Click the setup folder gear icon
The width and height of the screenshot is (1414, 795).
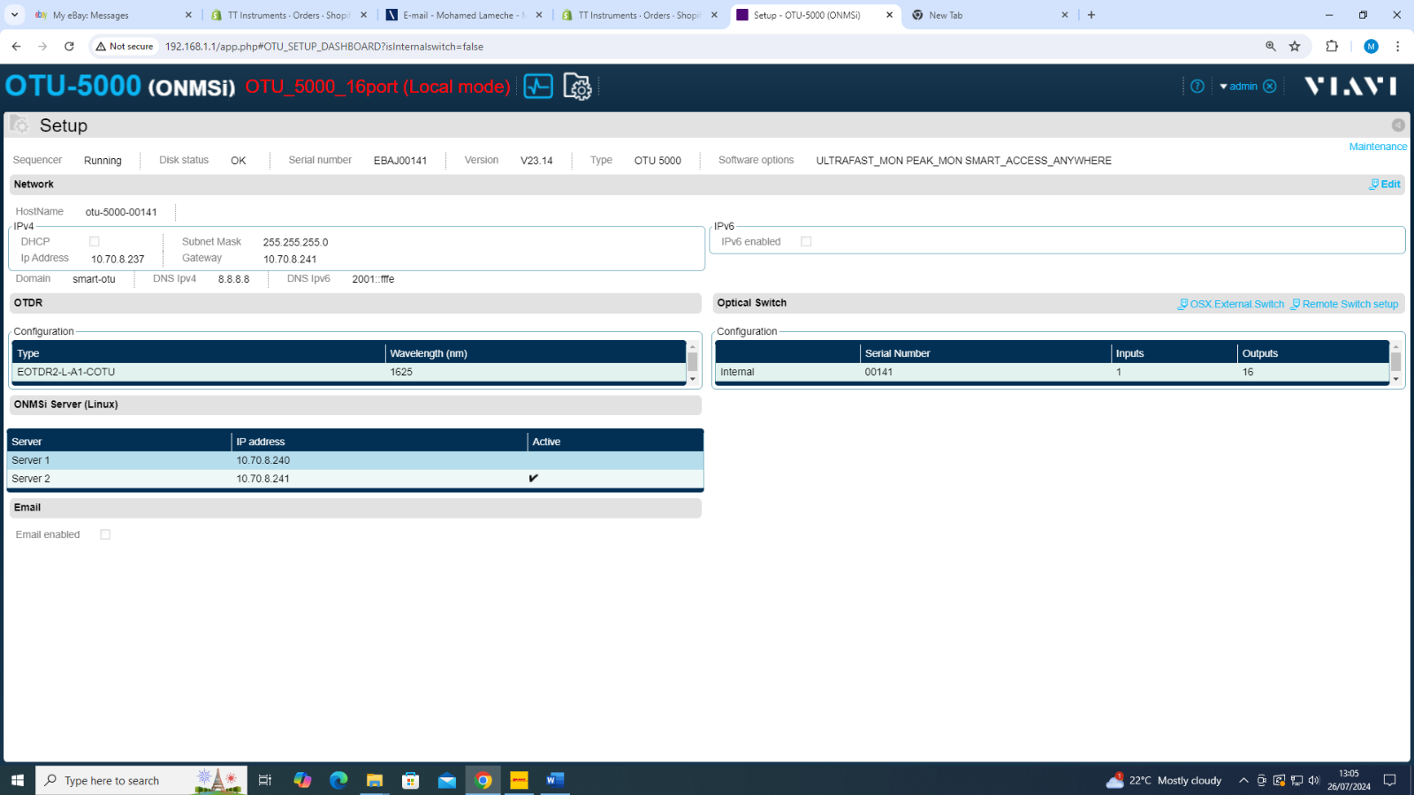click(577, 87)
